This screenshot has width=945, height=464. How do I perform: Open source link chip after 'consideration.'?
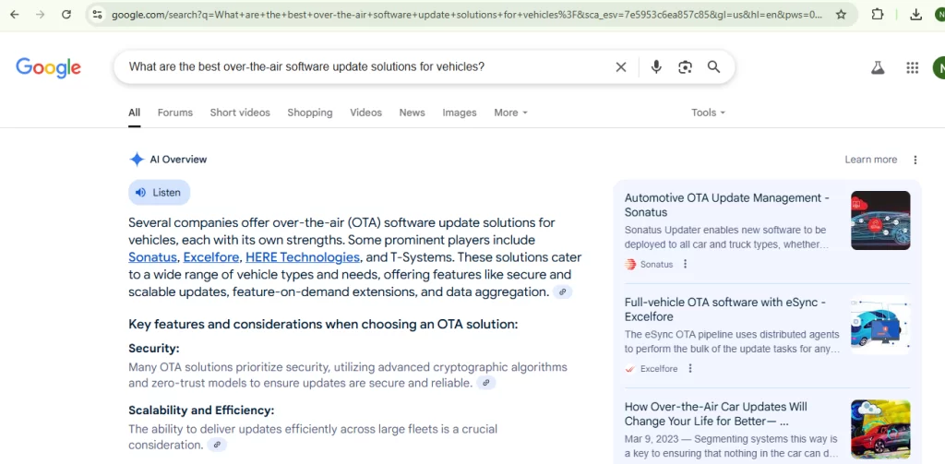(217, 446)
